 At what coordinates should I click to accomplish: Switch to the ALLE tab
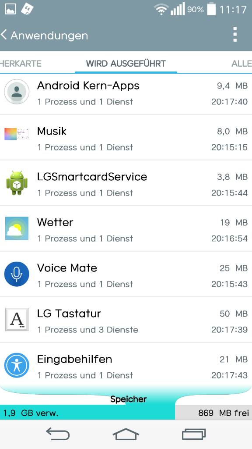pyautogui.click(x=241, y=63)
